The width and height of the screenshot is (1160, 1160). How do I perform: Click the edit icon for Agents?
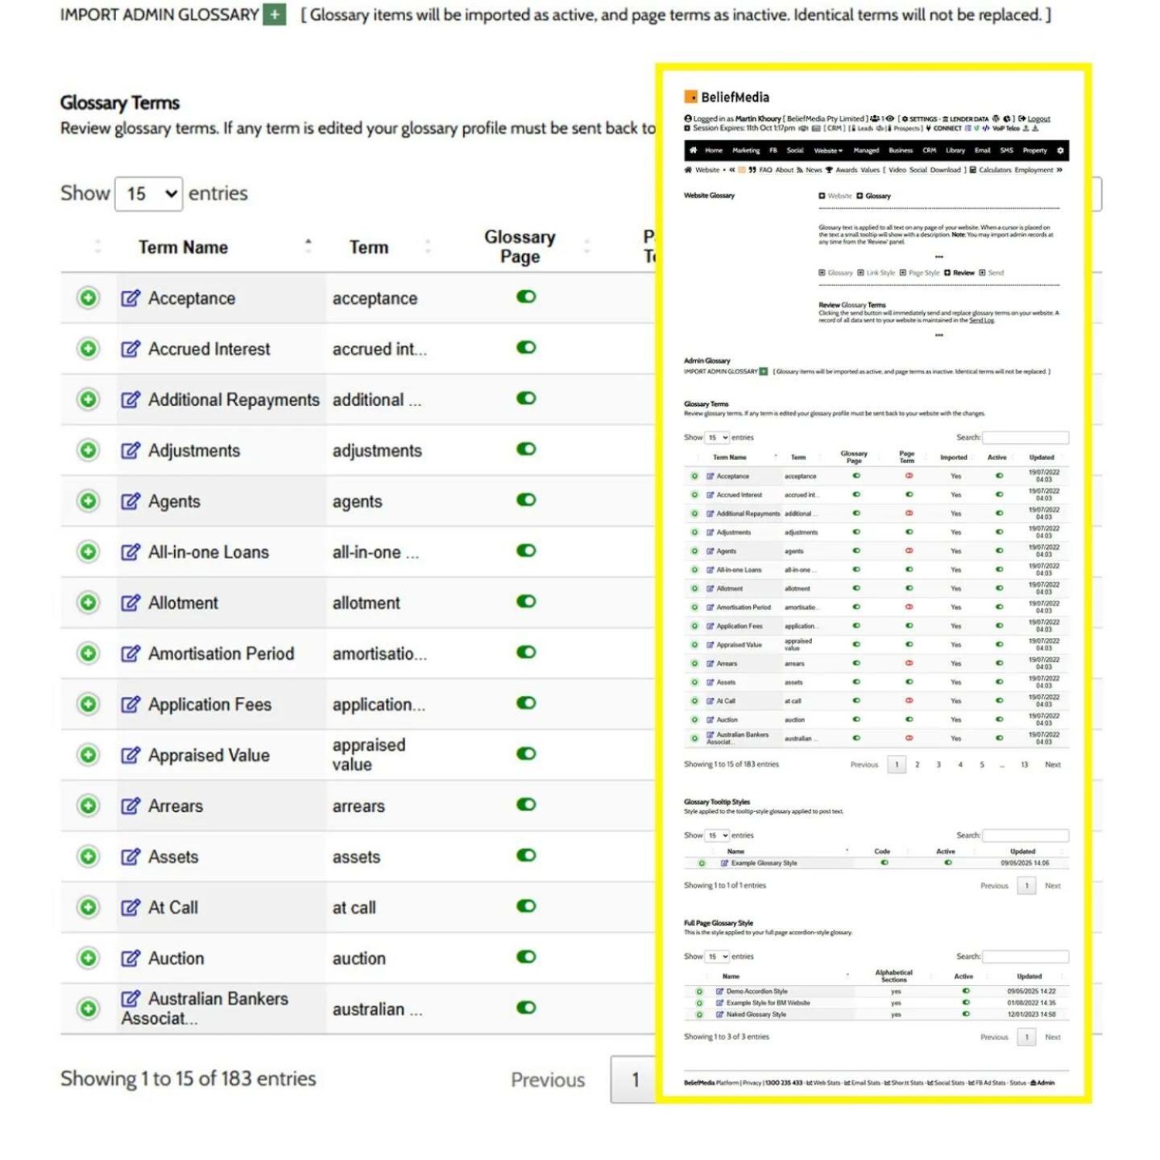click(131, 501)
